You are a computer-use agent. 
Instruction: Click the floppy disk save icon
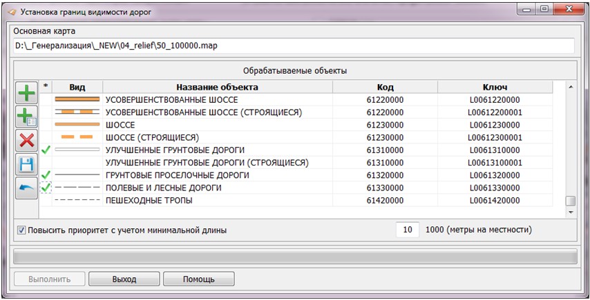[x=27, y=164]
